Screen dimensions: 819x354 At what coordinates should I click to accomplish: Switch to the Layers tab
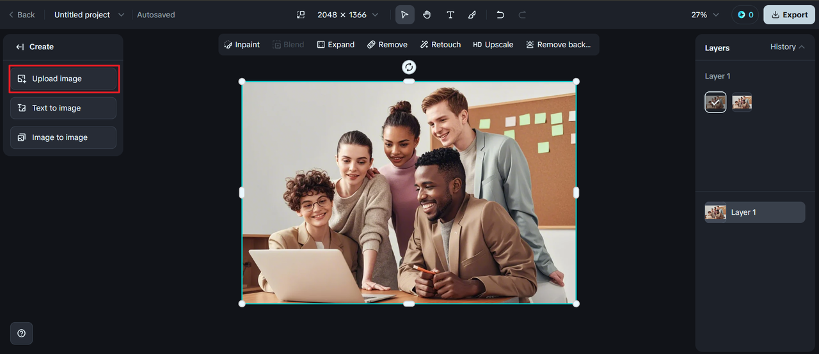pos(717,48)
